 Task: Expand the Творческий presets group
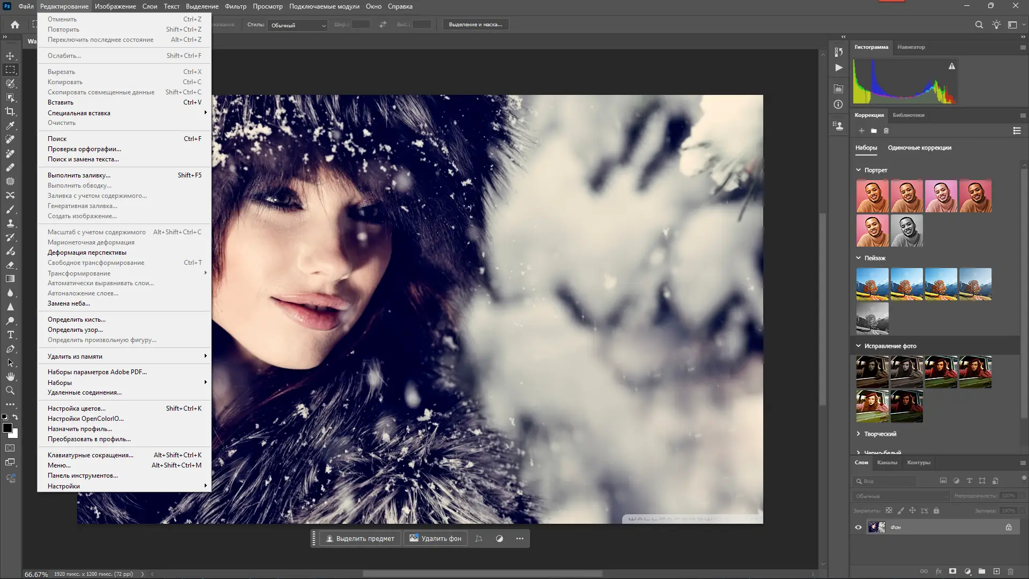click(858, 434)
